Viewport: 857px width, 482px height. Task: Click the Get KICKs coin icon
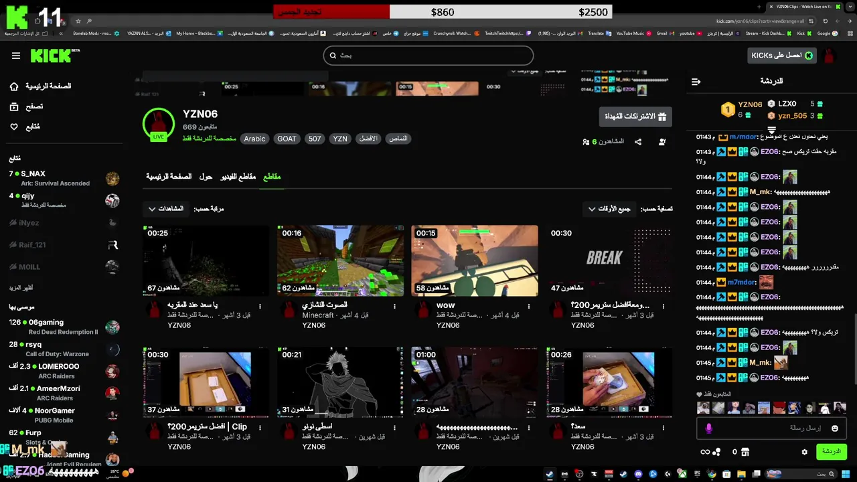[x=808, y=56]
